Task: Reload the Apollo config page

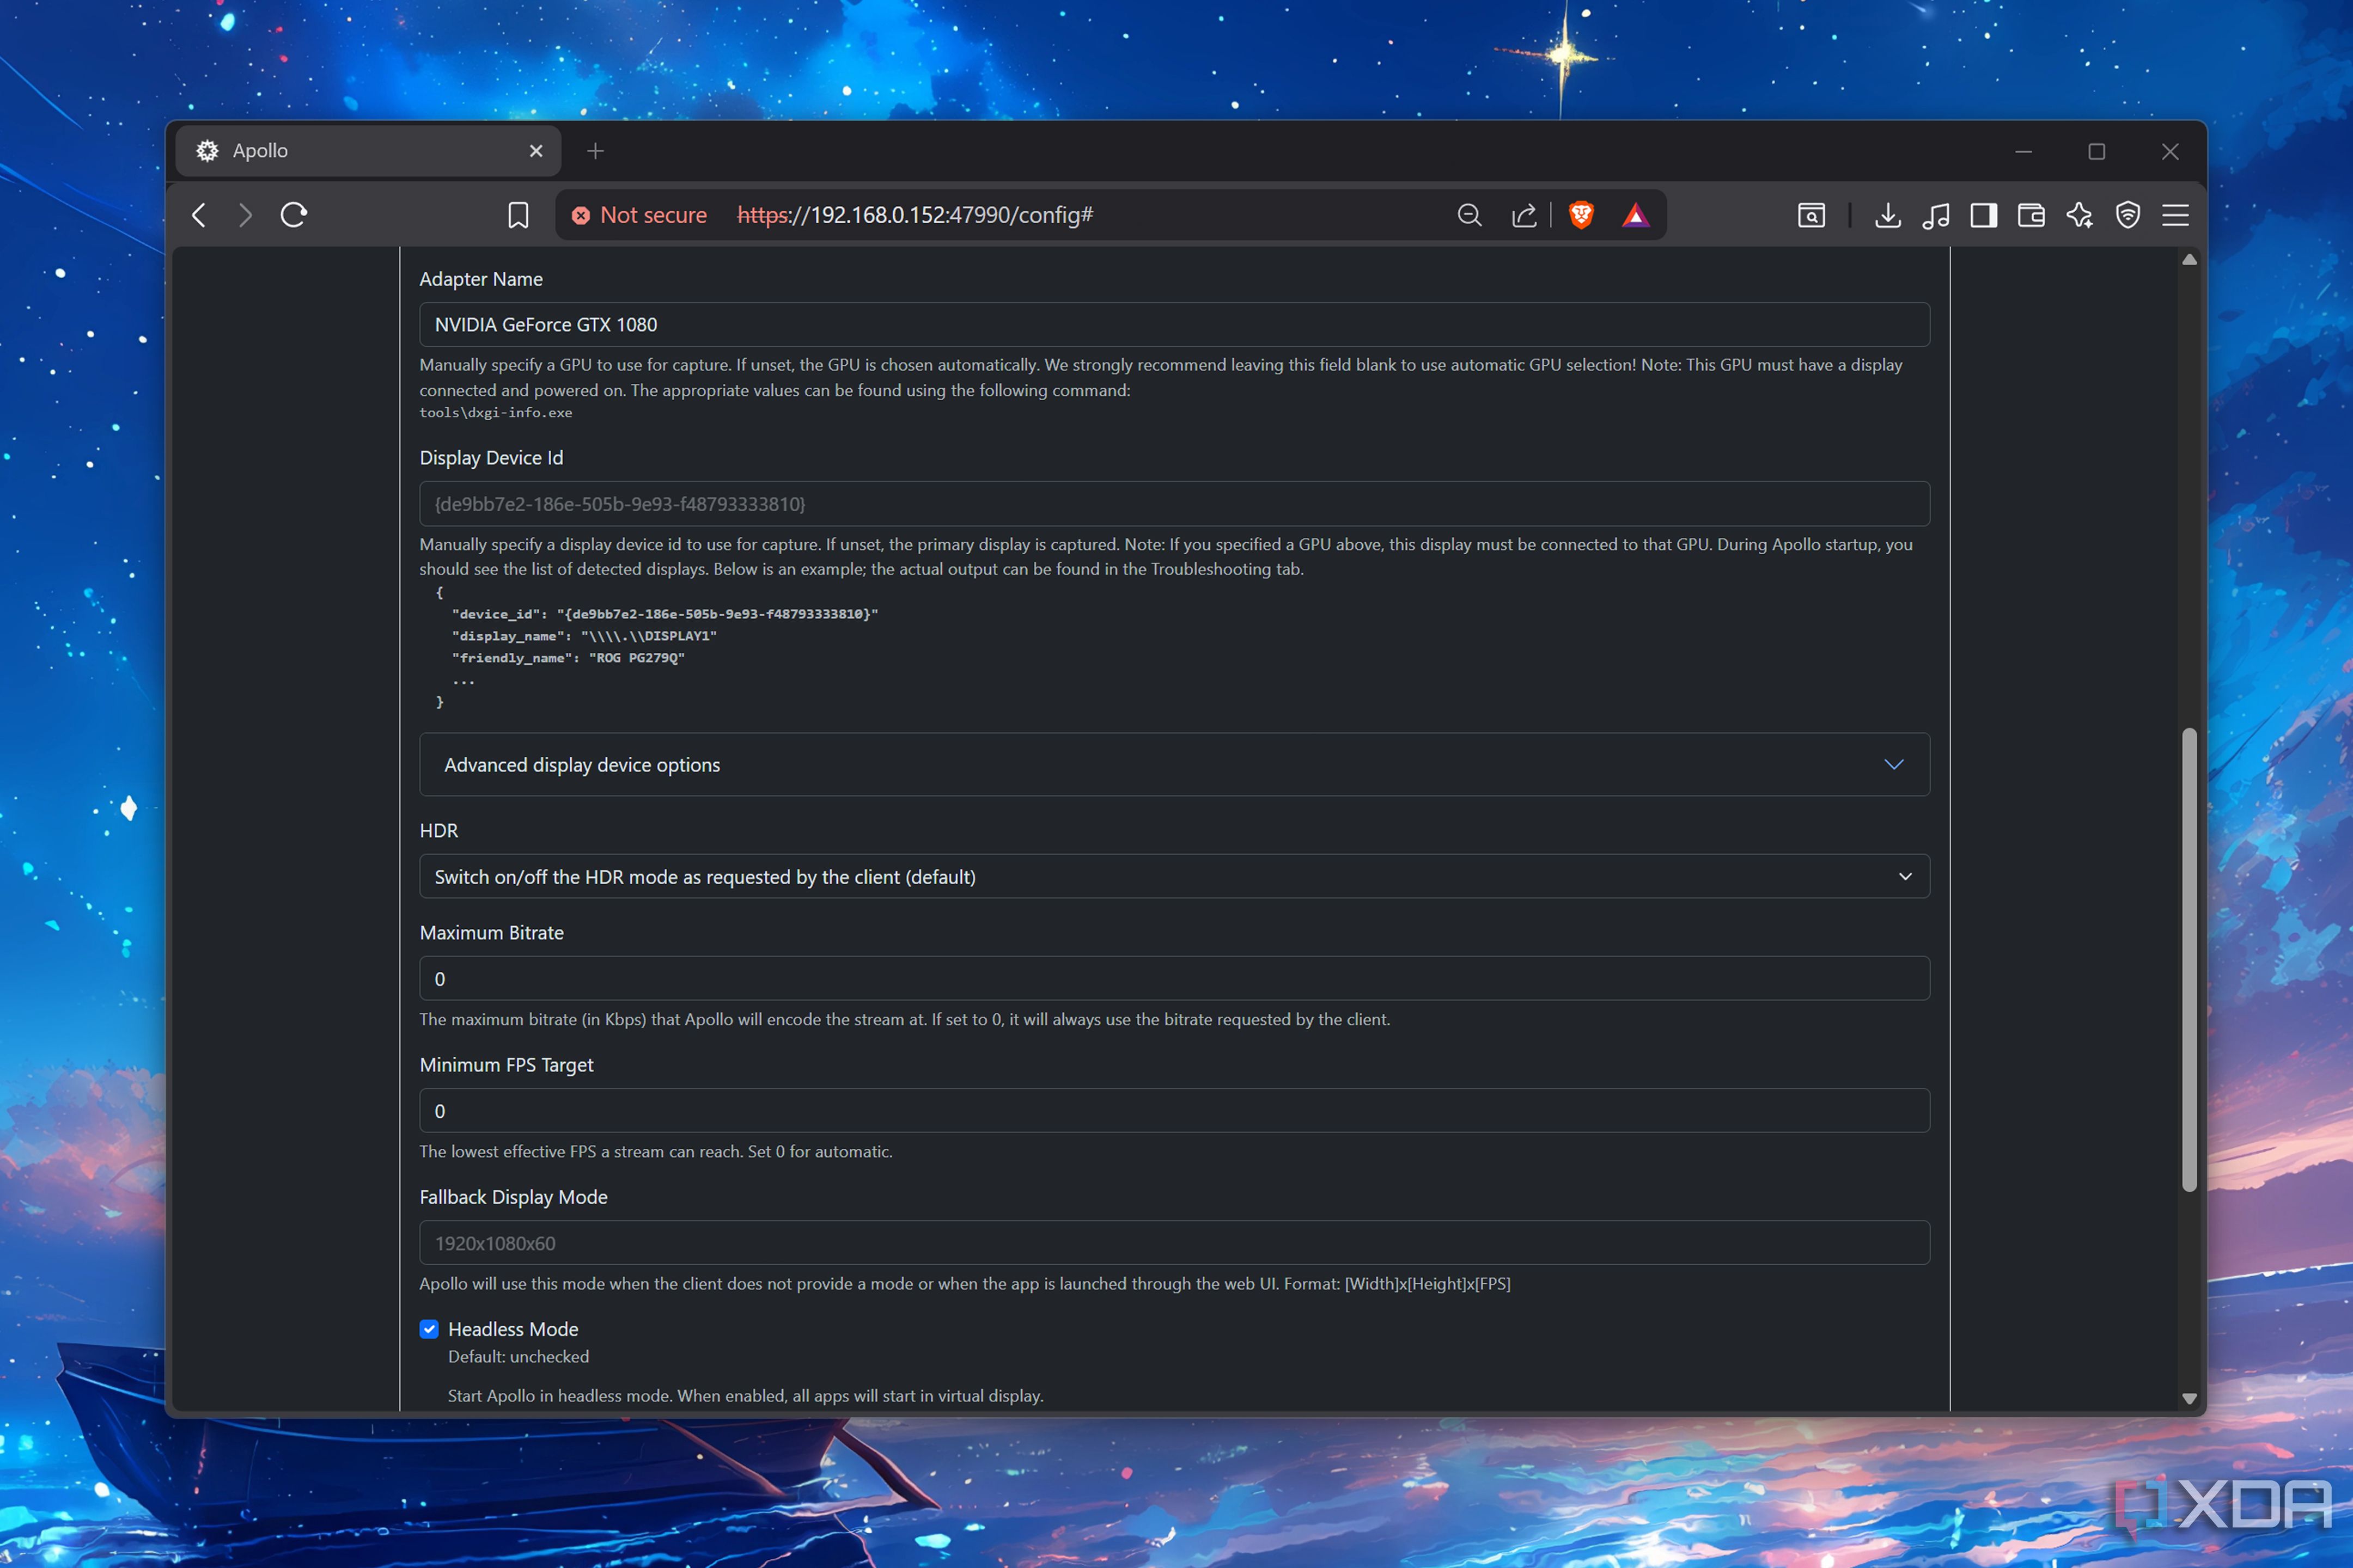Action: coord(293,215)
